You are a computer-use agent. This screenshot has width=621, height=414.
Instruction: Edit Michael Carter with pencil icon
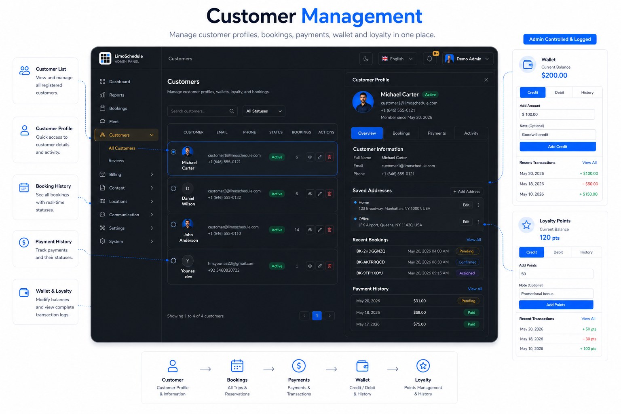(x=320, y=157)
